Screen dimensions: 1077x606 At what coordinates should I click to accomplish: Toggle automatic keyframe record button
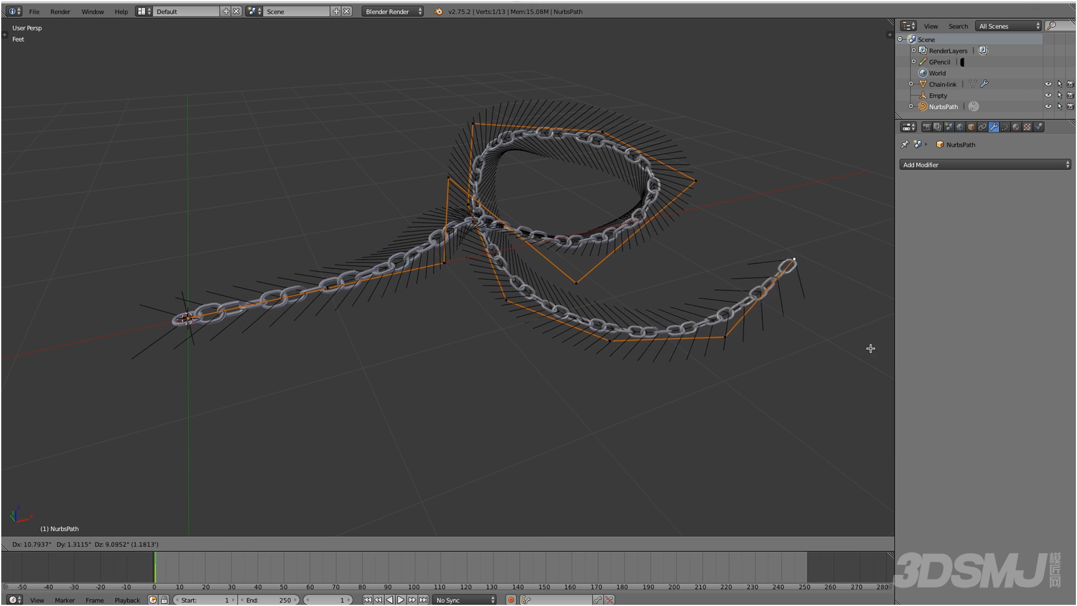point(511,600)
